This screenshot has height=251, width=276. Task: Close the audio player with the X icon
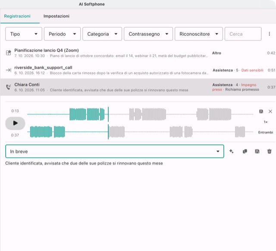(x=270, y=111)
